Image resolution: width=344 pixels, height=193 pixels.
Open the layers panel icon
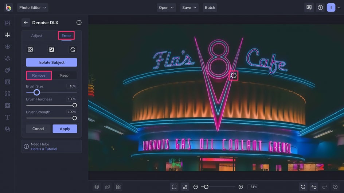(97, 187)
